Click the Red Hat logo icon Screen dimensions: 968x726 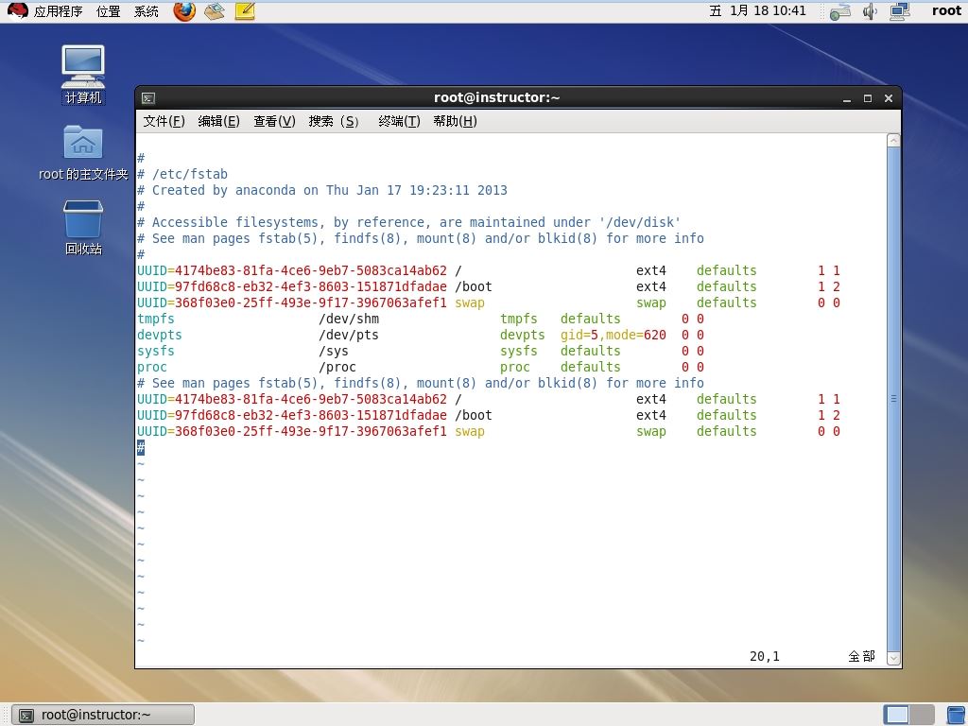pyautogui.click(x=17, y=11)
